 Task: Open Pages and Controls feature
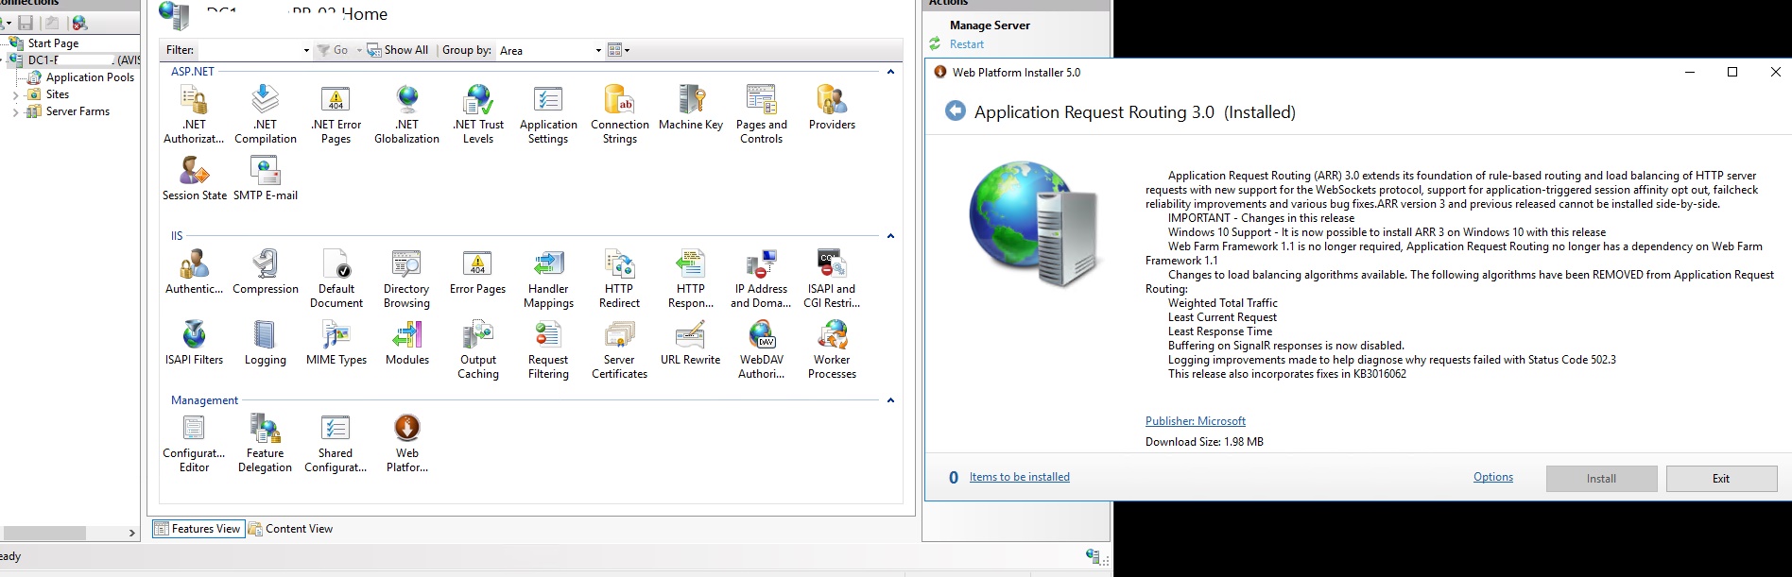click(x=761, y=113)
